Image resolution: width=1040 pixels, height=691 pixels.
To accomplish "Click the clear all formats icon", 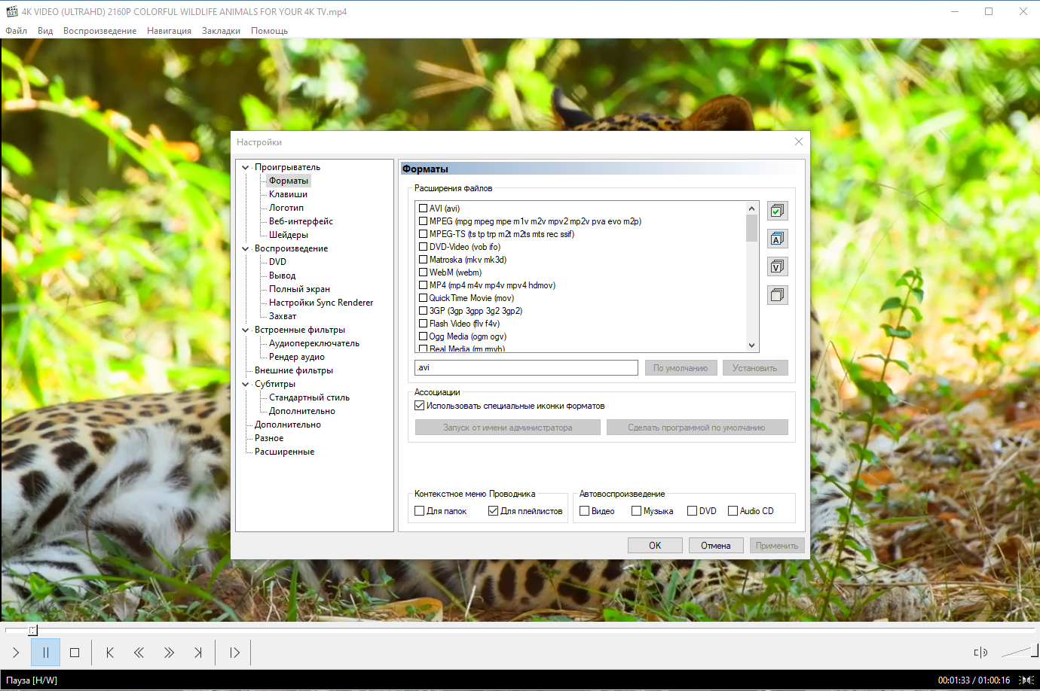I will [778, 294].
